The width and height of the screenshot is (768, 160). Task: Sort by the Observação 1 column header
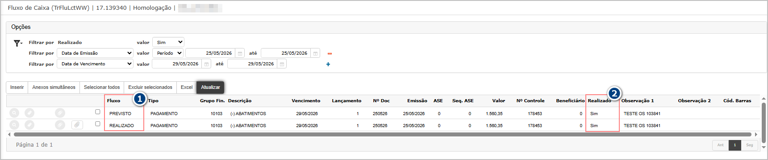pyautogui.click(x=638, y=101)
